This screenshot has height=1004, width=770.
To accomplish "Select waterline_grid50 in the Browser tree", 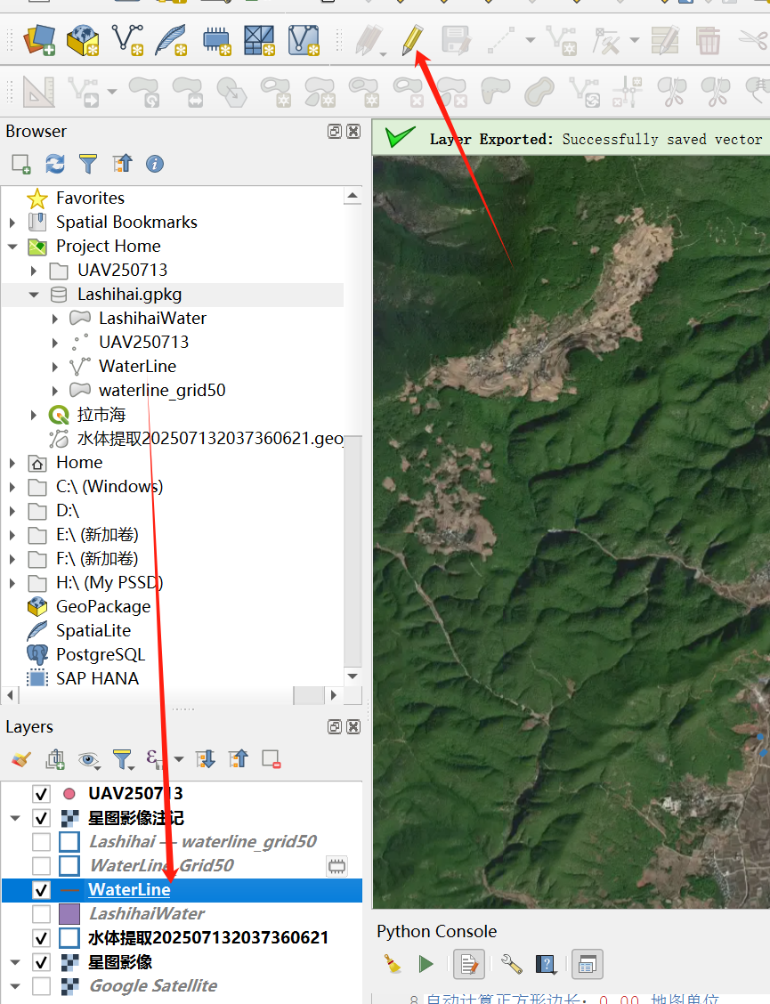I will point(162,391).
